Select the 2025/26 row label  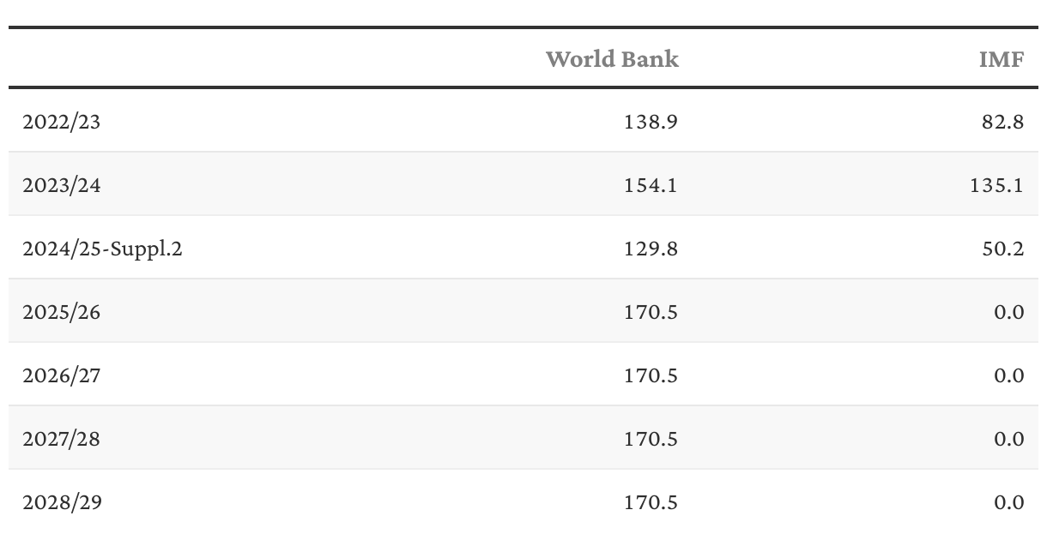[61, 312]
